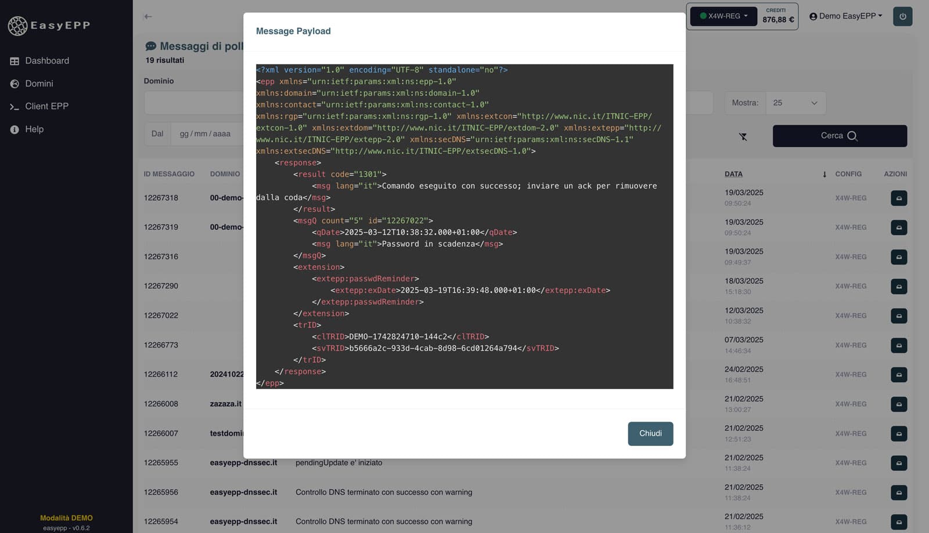Click the archive icon on the zazaza.it row
929x533 pixels.
(898, 404)
